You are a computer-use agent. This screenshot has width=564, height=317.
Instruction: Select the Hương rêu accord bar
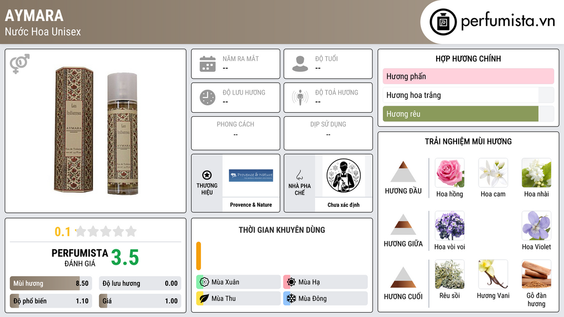click(x=468, y=113)
